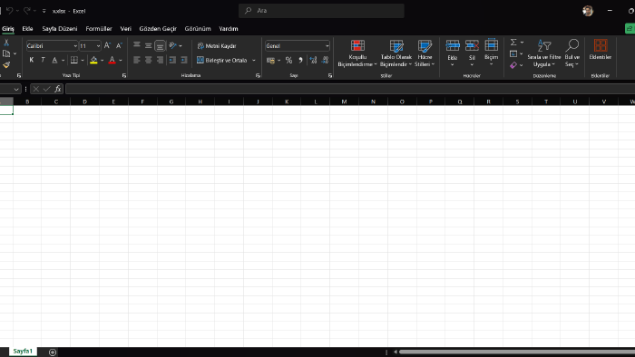The image size is (635, 357).
Task: Click the Fill down icon
Action: click(513, 53)
